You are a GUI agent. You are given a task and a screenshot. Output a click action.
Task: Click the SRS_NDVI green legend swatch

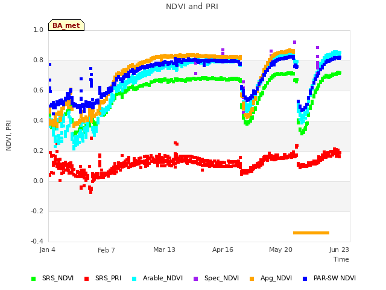[x=34, y=279]
